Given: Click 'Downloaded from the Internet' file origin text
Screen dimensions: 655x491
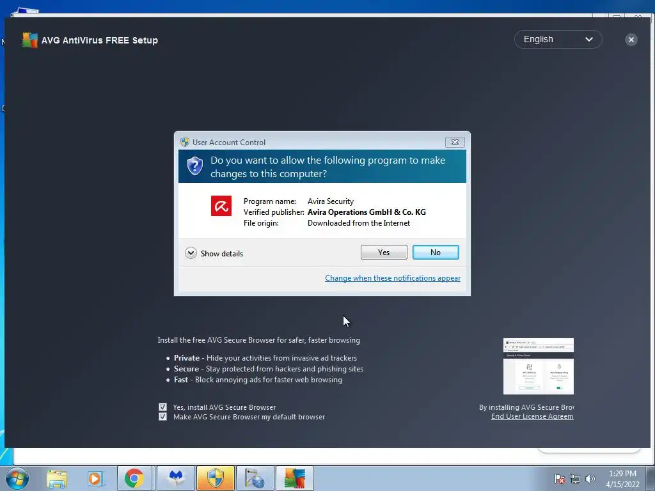Looking at the screenshot, I should click(359, 223).
